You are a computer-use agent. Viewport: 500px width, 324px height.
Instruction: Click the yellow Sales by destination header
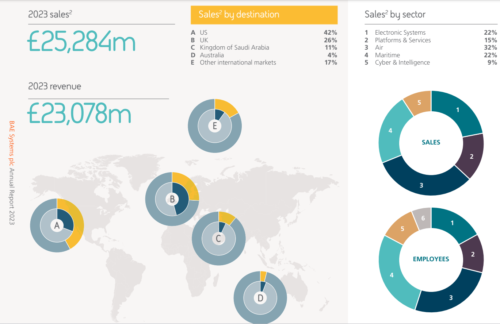pyautogui.click(x=264, y=15)
